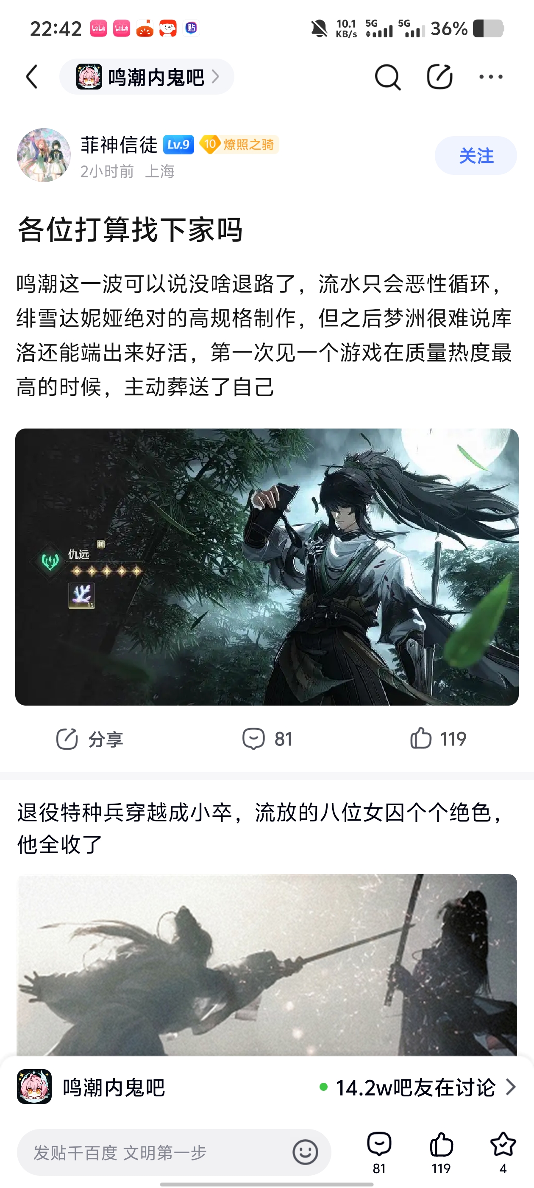Tap the back arrow icon
Image resolution: width=534 pixels, height=1188 pixels.
tap(32, 76)
